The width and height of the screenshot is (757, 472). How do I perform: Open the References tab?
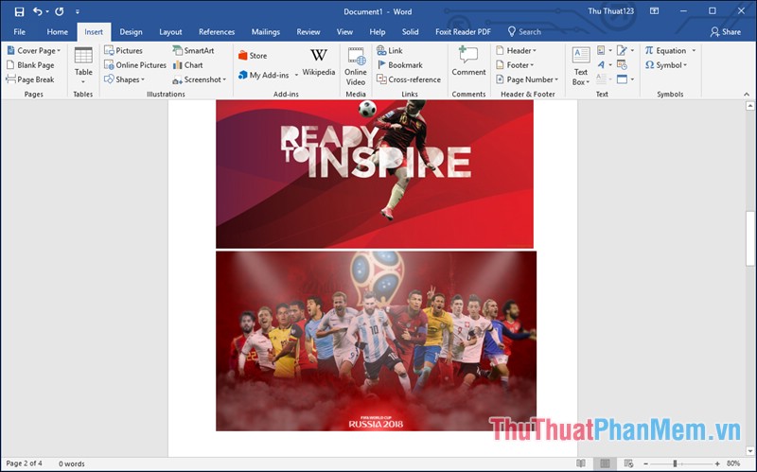tap(217, 32)
